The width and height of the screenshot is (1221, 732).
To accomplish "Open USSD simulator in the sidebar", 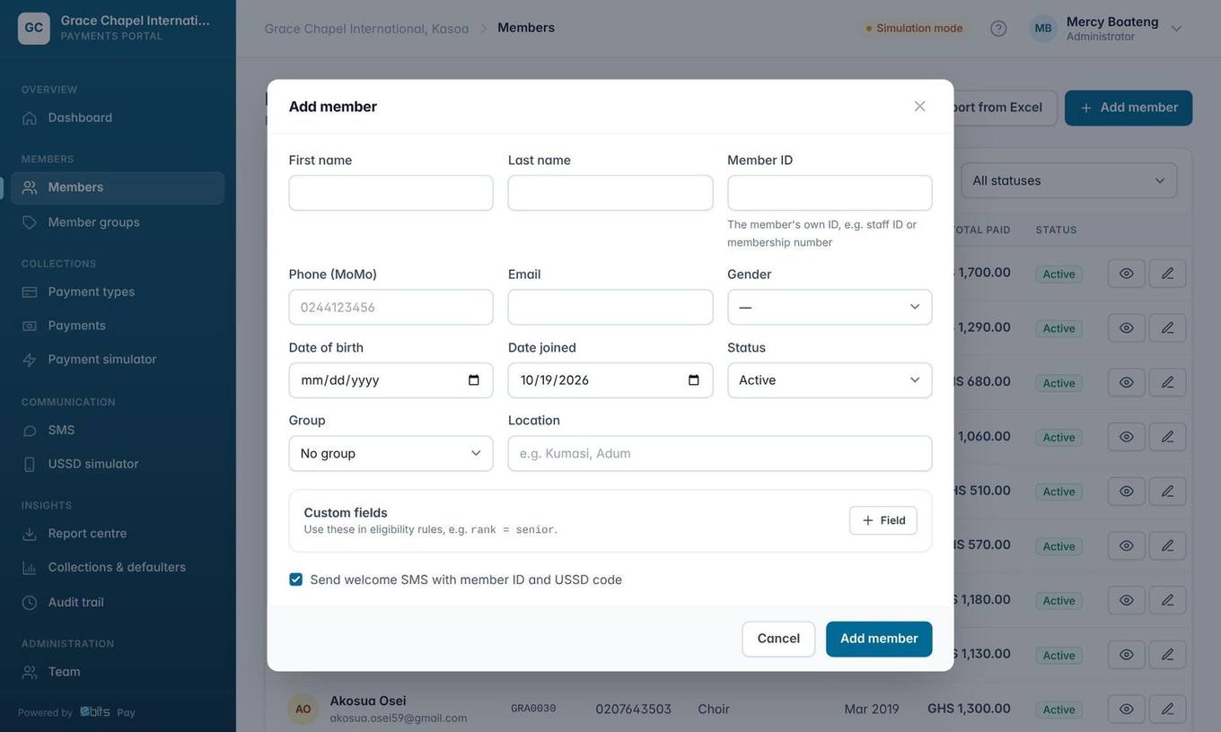I will point(118,464).
